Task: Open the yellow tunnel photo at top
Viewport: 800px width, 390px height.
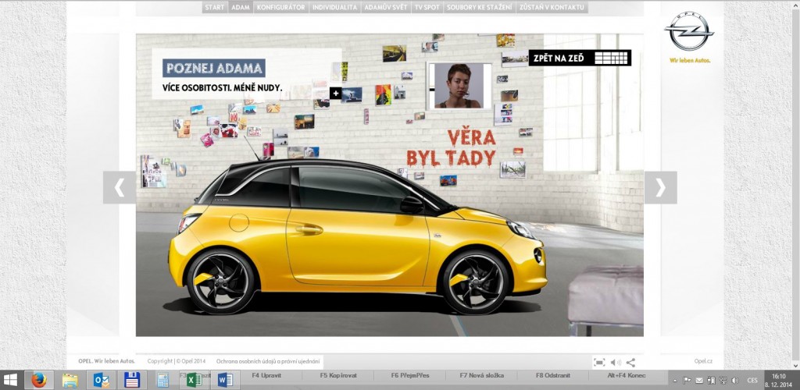Action: pos(394,52)
